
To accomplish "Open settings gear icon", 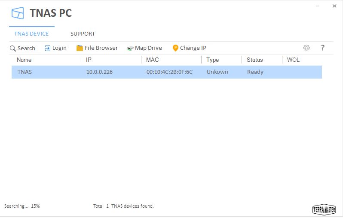I will (306, 48).
